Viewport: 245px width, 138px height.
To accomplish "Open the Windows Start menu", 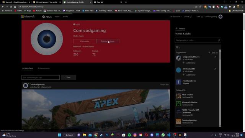I will point(60,135).
